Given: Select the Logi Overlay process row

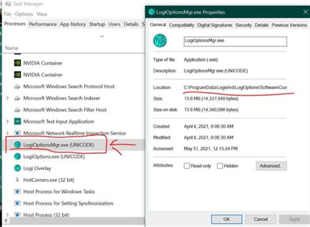Looking at the screenshot, I should point(74,168).
